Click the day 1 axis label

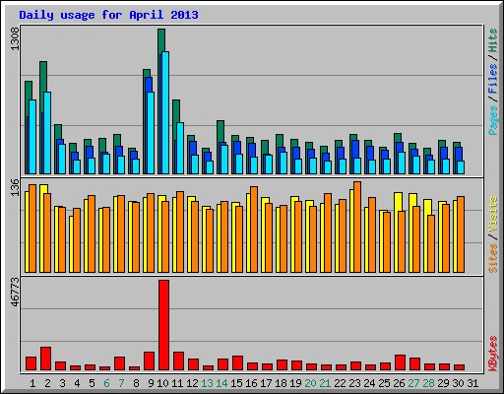coord(32,383)
